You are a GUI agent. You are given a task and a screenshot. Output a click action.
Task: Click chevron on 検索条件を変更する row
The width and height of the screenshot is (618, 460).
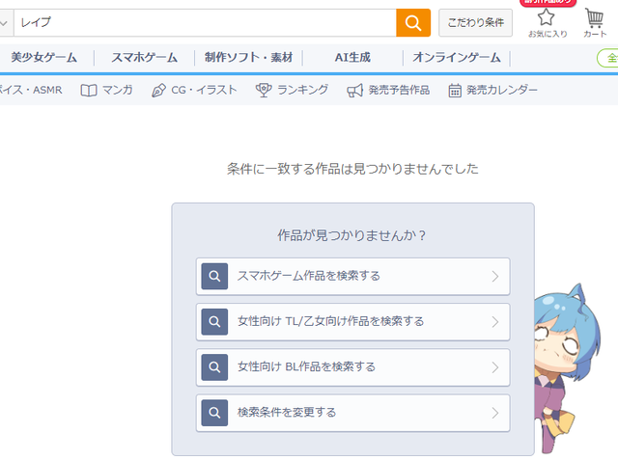tap(495, 413)
